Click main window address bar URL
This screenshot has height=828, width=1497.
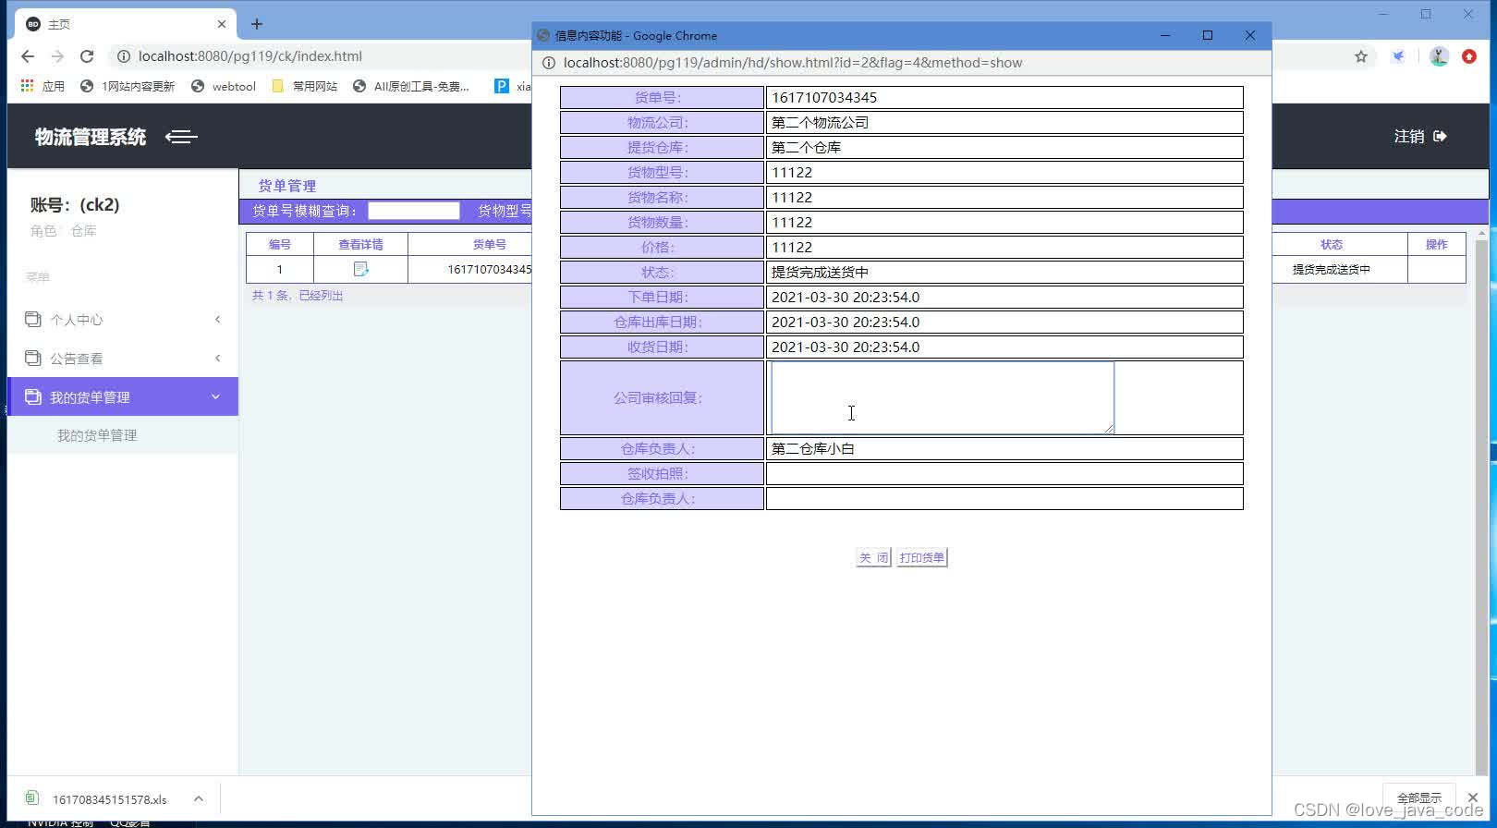point(250,56)
